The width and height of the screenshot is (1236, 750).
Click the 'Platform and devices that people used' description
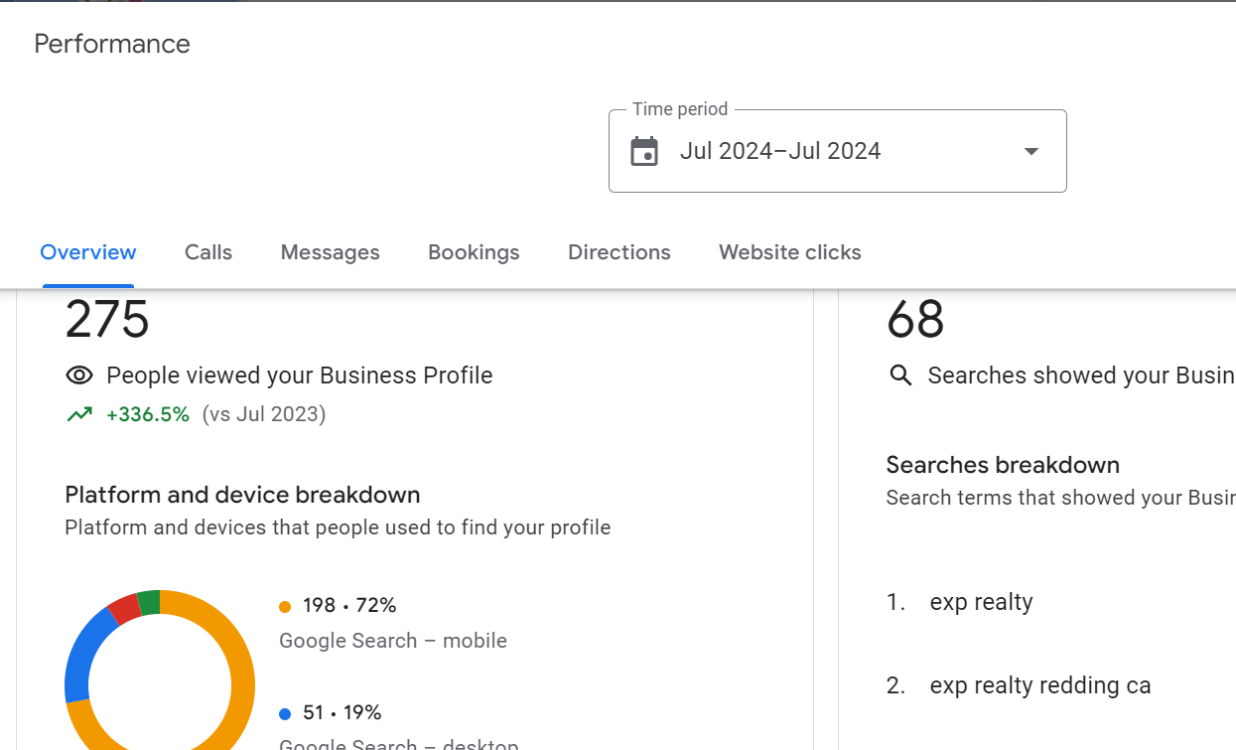pos(338,527)
